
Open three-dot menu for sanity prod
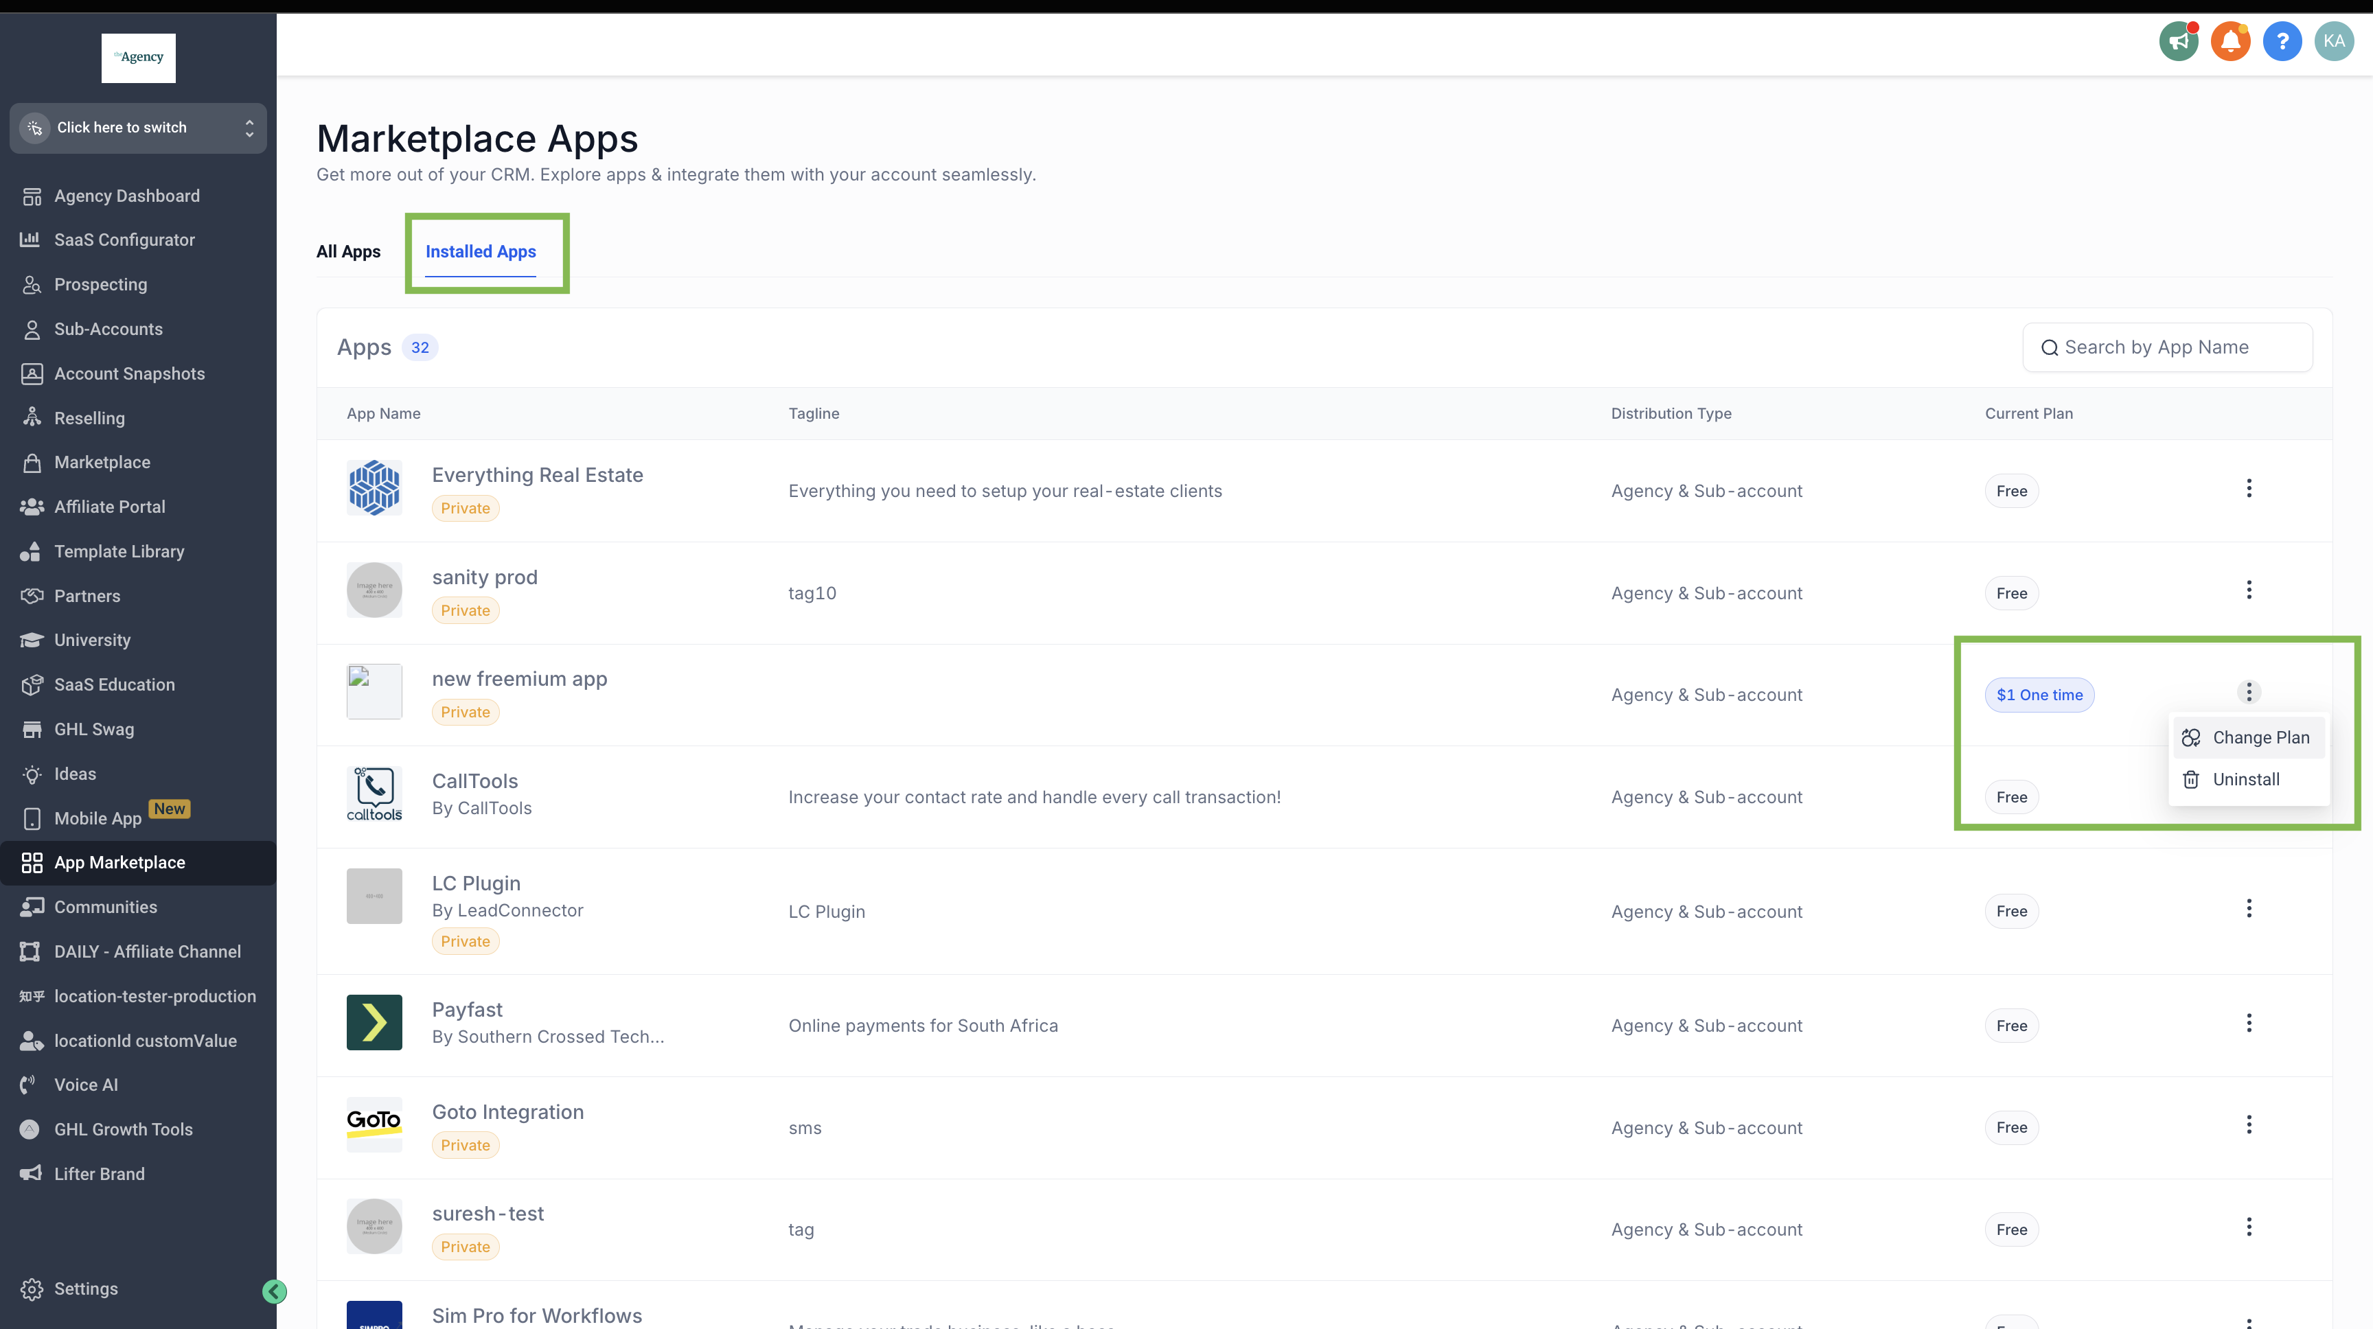(x=2248, y=590)
